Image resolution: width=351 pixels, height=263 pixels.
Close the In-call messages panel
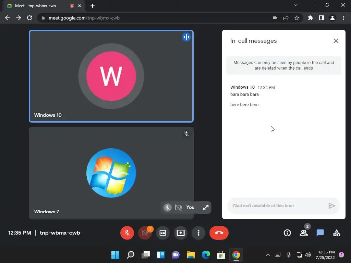(x=336, y=41)
